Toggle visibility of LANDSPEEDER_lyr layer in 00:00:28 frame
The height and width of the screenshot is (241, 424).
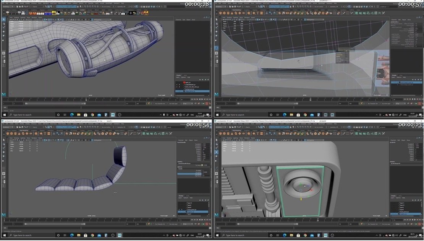click(x=177, y=85)
